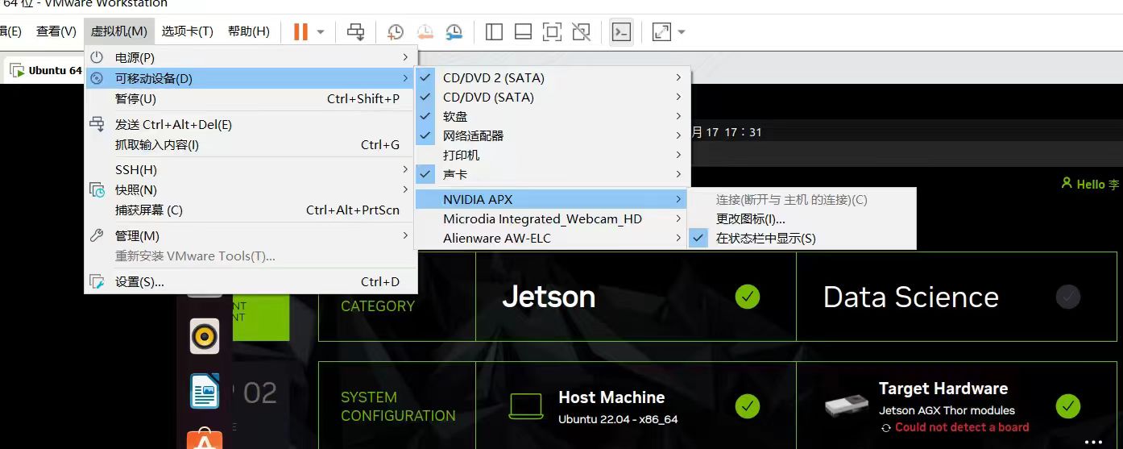Select 可移动设备(D) menu entry
This screenshot has width=1123, height=449.
251,78
